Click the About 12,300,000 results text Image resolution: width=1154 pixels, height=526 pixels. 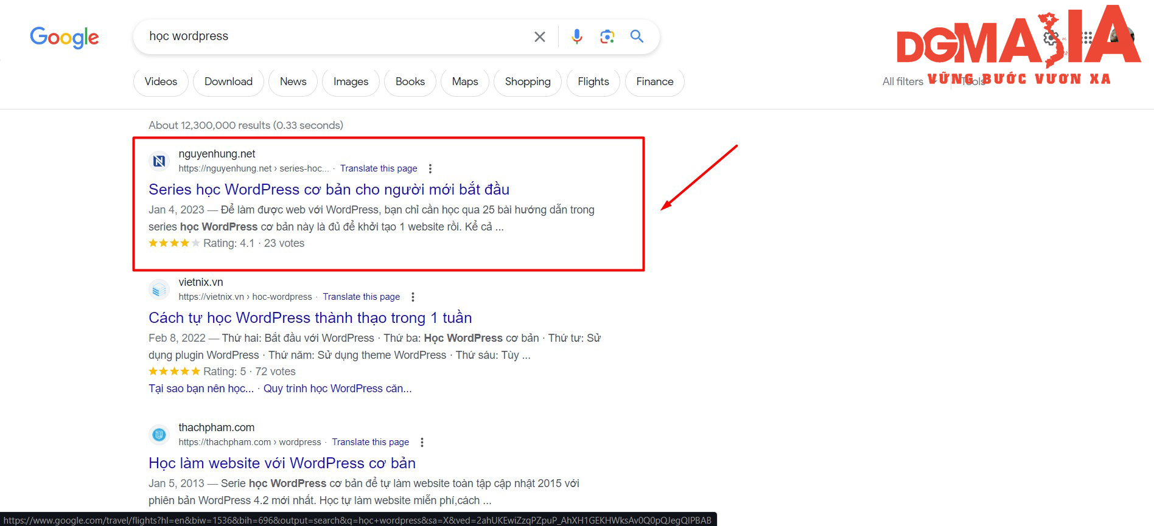tap(246, 125)
